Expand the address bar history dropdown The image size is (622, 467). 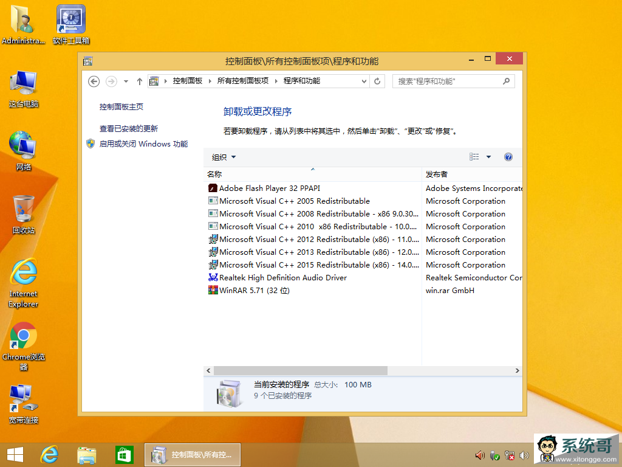(364, 81)
